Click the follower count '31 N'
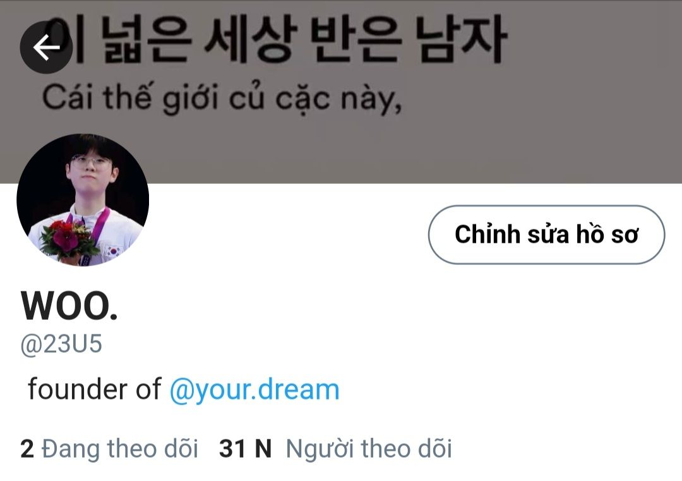 [x=245, y=449]
